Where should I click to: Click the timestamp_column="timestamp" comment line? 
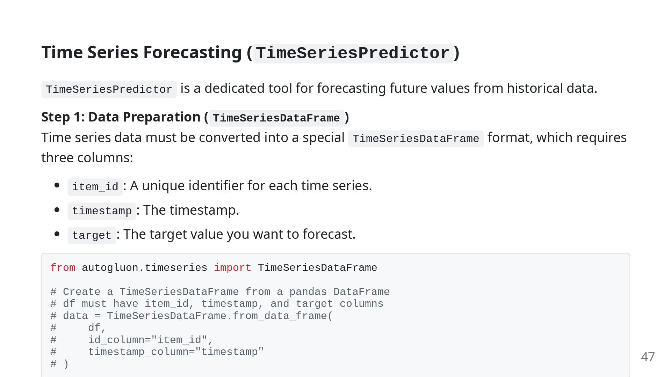point(157,352)
